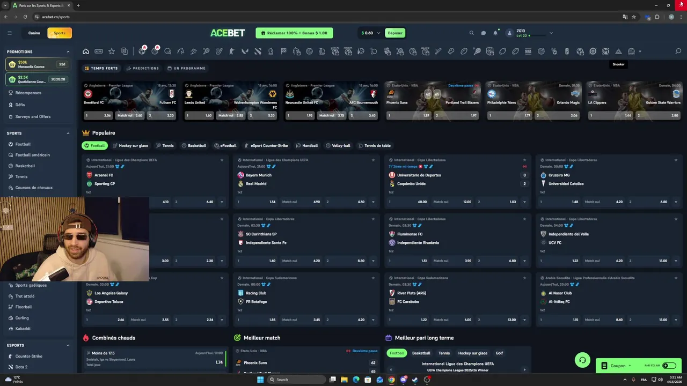Open Football in sidebar
This screenshot has height=386, width=687.
23,144
